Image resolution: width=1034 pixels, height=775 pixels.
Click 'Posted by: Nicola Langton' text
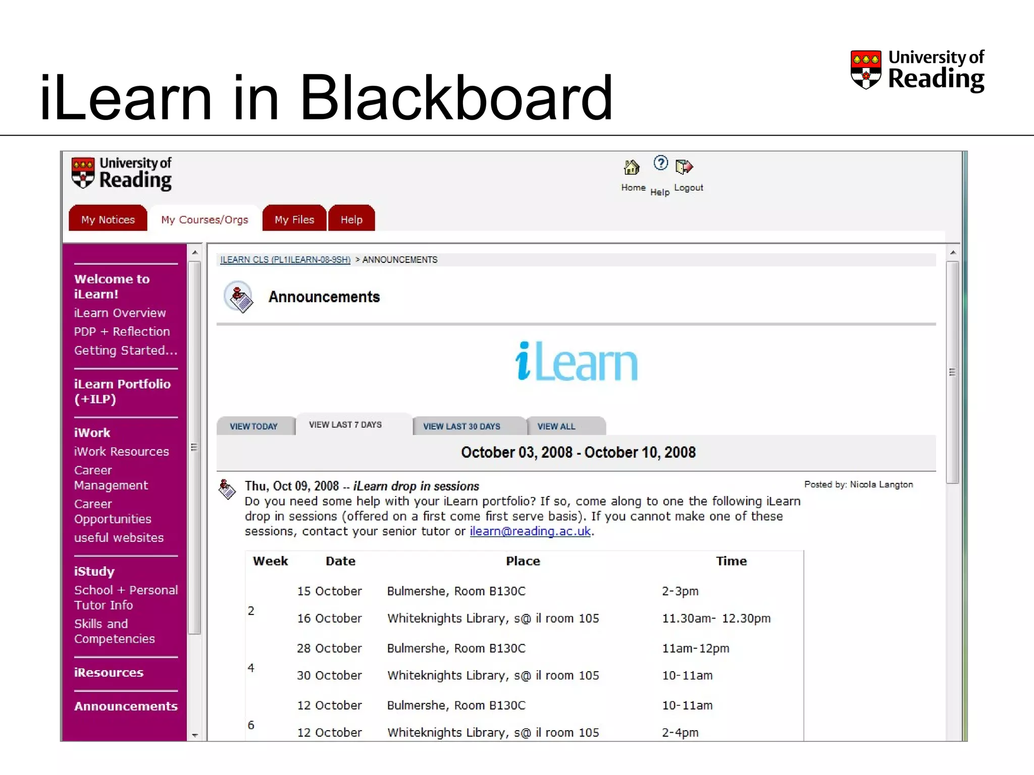859,484
